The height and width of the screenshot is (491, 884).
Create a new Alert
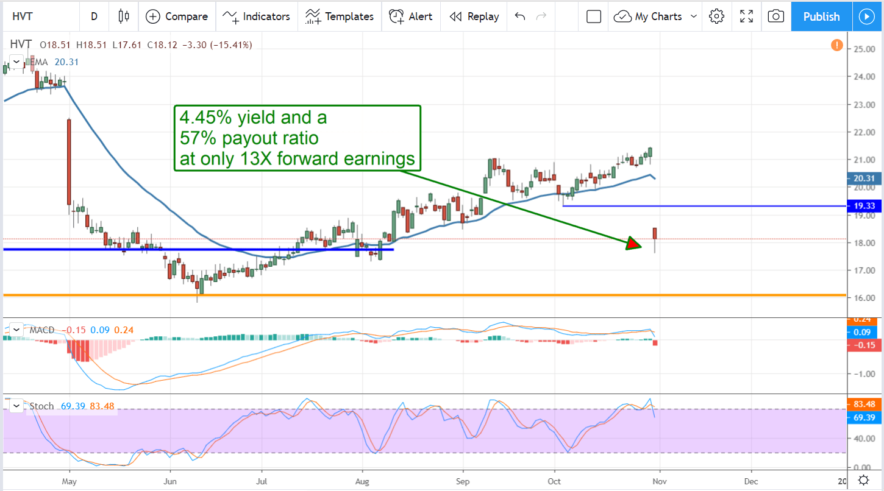tap(411, 16)
